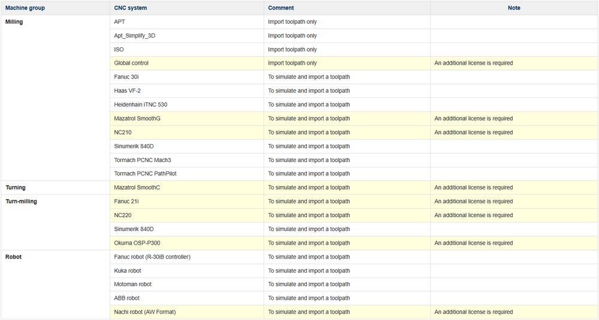Click the "CNC system" column header
Screen dimensions: 599x320
pyautogui.click(x=131, y=8)
